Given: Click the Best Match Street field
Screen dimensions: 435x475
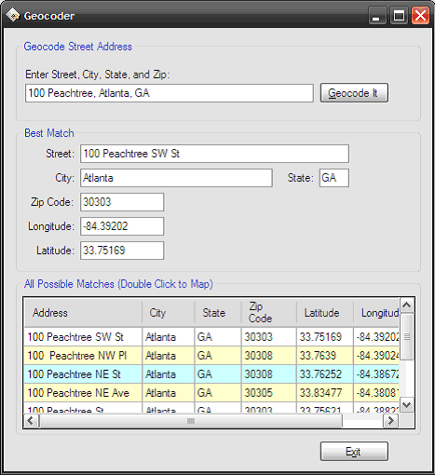Looking at the screenshot, I should (x=214, y=154).
